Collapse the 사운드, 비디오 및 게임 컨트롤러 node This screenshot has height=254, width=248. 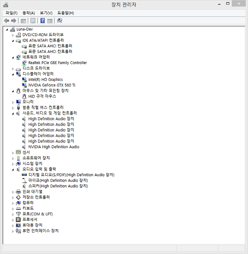(13, 114)
